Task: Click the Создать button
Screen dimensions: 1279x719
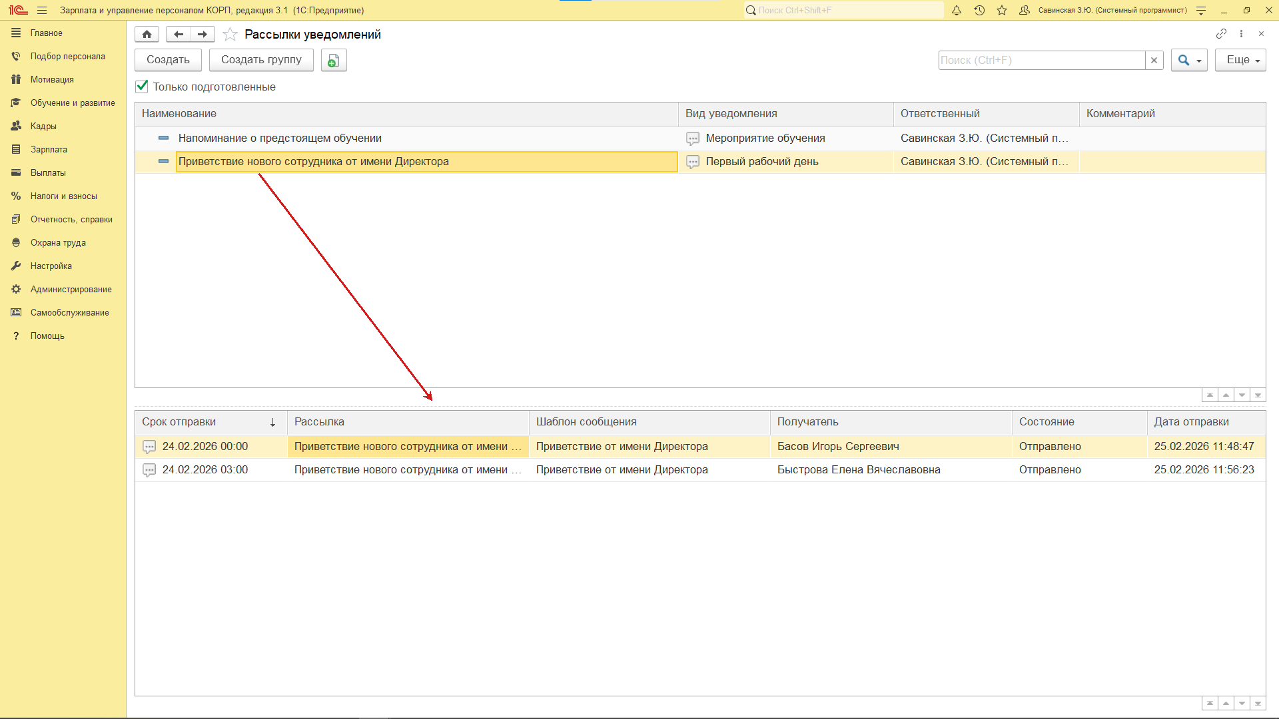Action: point(168,61)
